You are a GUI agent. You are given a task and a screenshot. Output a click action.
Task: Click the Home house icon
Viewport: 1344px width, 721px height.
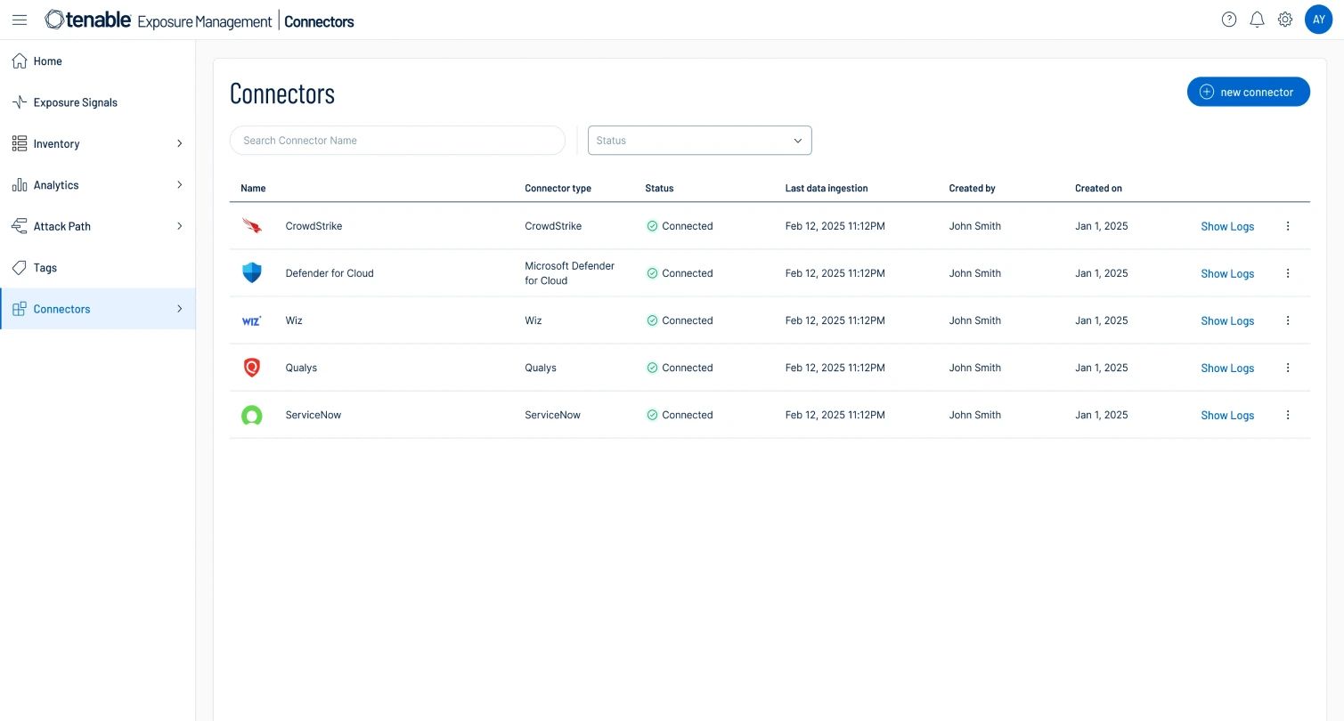(x=20, y=61)
